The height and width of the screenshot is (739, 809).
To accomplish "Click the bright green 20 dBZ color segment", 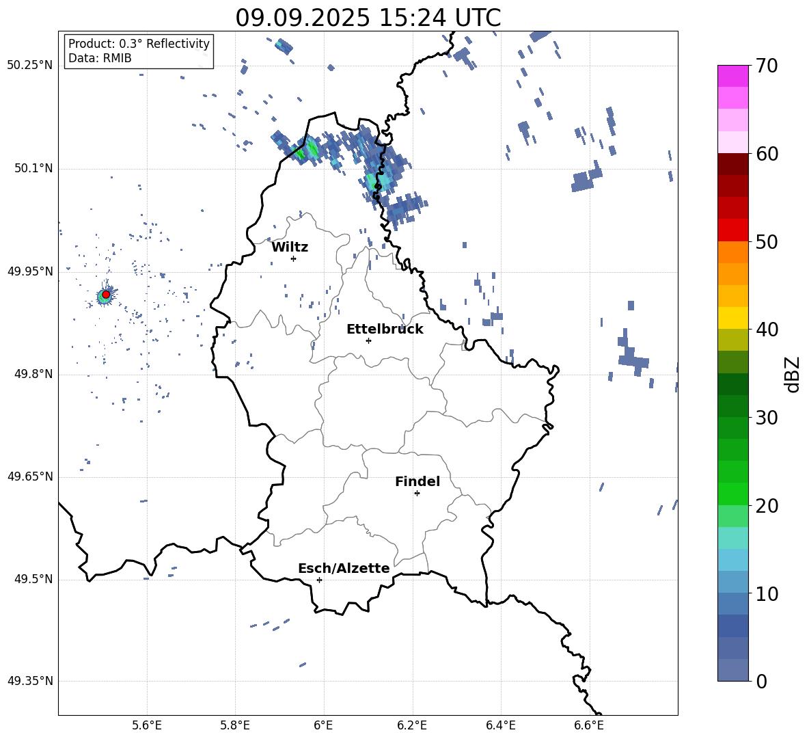I will (x=732, y=494).
